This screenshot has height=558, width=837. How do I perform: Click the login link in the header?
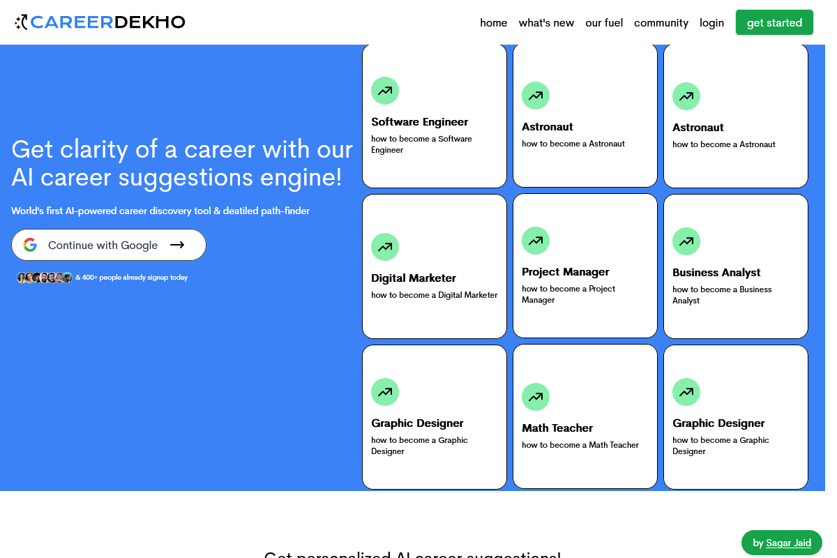(711, 22)
